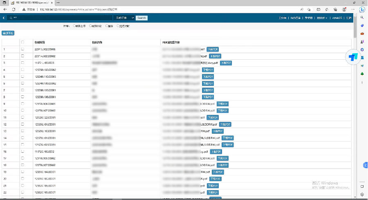Image resolution: width=368 pixels, height=200 pixels.
Task: Open the order type dropdown beside Search
Action: [124, 18]
